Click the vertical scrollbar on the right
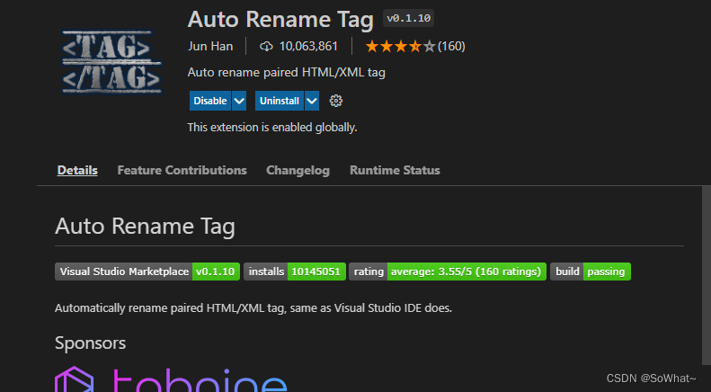Image resolution: width=711 pixels, height=392 pixels. [706, 270]
